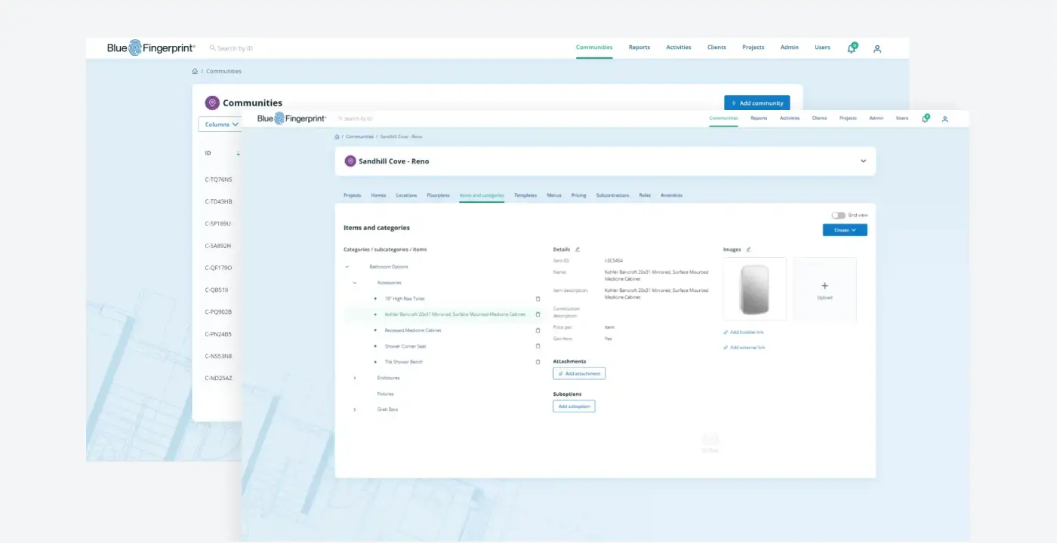The image size is (1057, 543).
Task: Expand the Sandhill Cove - Reno header chevron
Action: click(863, 161)
